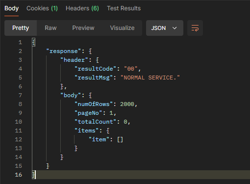The width and height of the screenshot is (250, 184).
Task: Toggle the wrap lines icon
Action: pyautogui.click(x=195, y=28)
